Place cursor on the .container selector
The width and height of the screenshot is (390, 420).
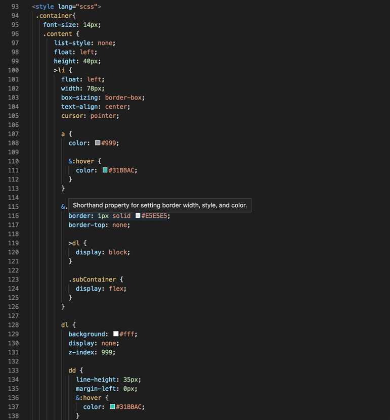(54, 16)
